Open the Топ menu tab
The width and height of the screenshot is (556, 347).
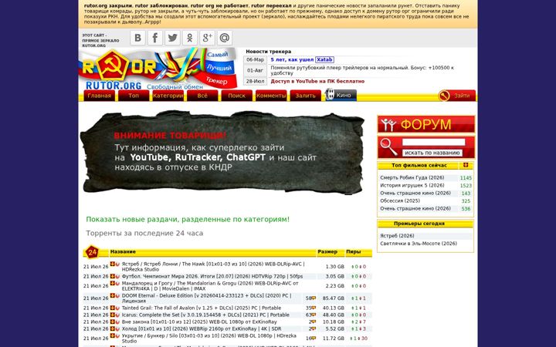134,96
